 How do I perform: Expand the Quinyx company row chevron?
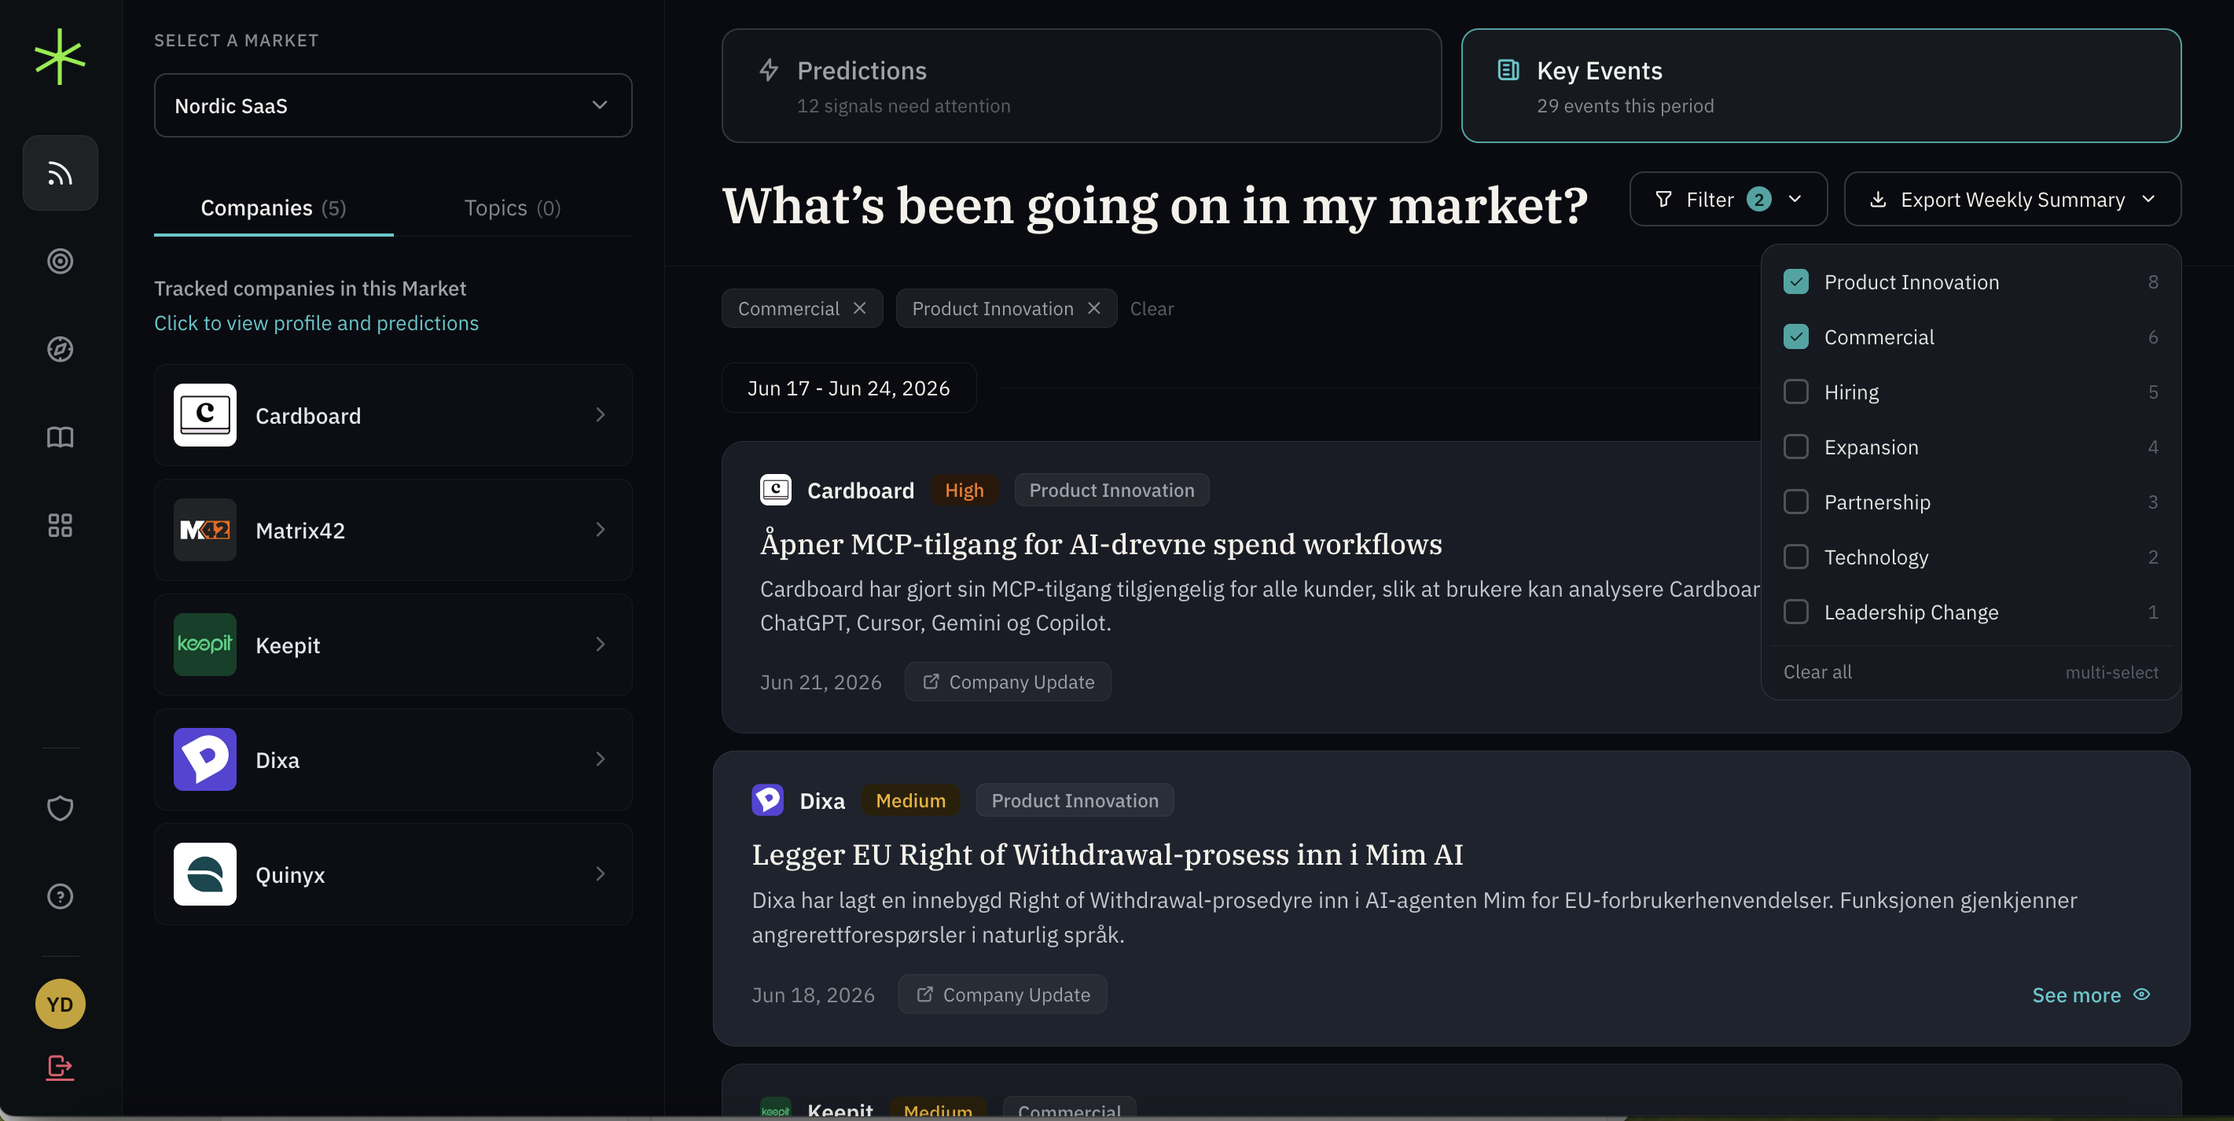coord(600,874)
